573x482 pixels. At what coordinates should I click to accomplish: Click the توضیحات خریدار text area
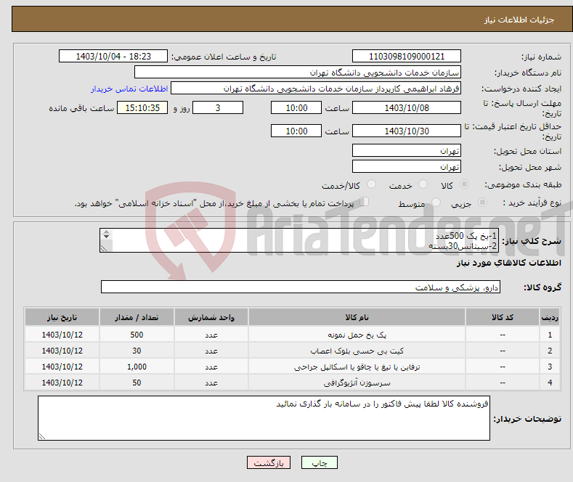coord(264,418)
